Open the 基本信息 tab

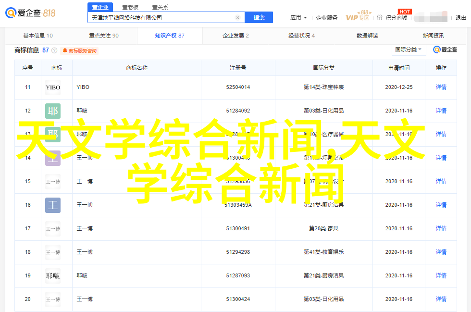38,36
